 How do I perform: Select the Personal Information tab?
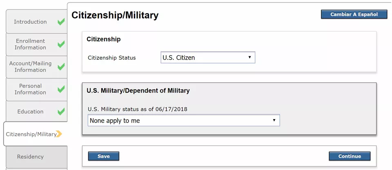coord(36,89)
